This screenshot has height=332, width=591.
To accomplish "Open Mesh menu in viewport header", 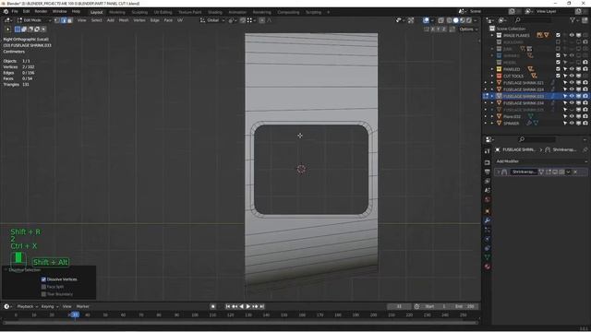I will coord(124,20).
